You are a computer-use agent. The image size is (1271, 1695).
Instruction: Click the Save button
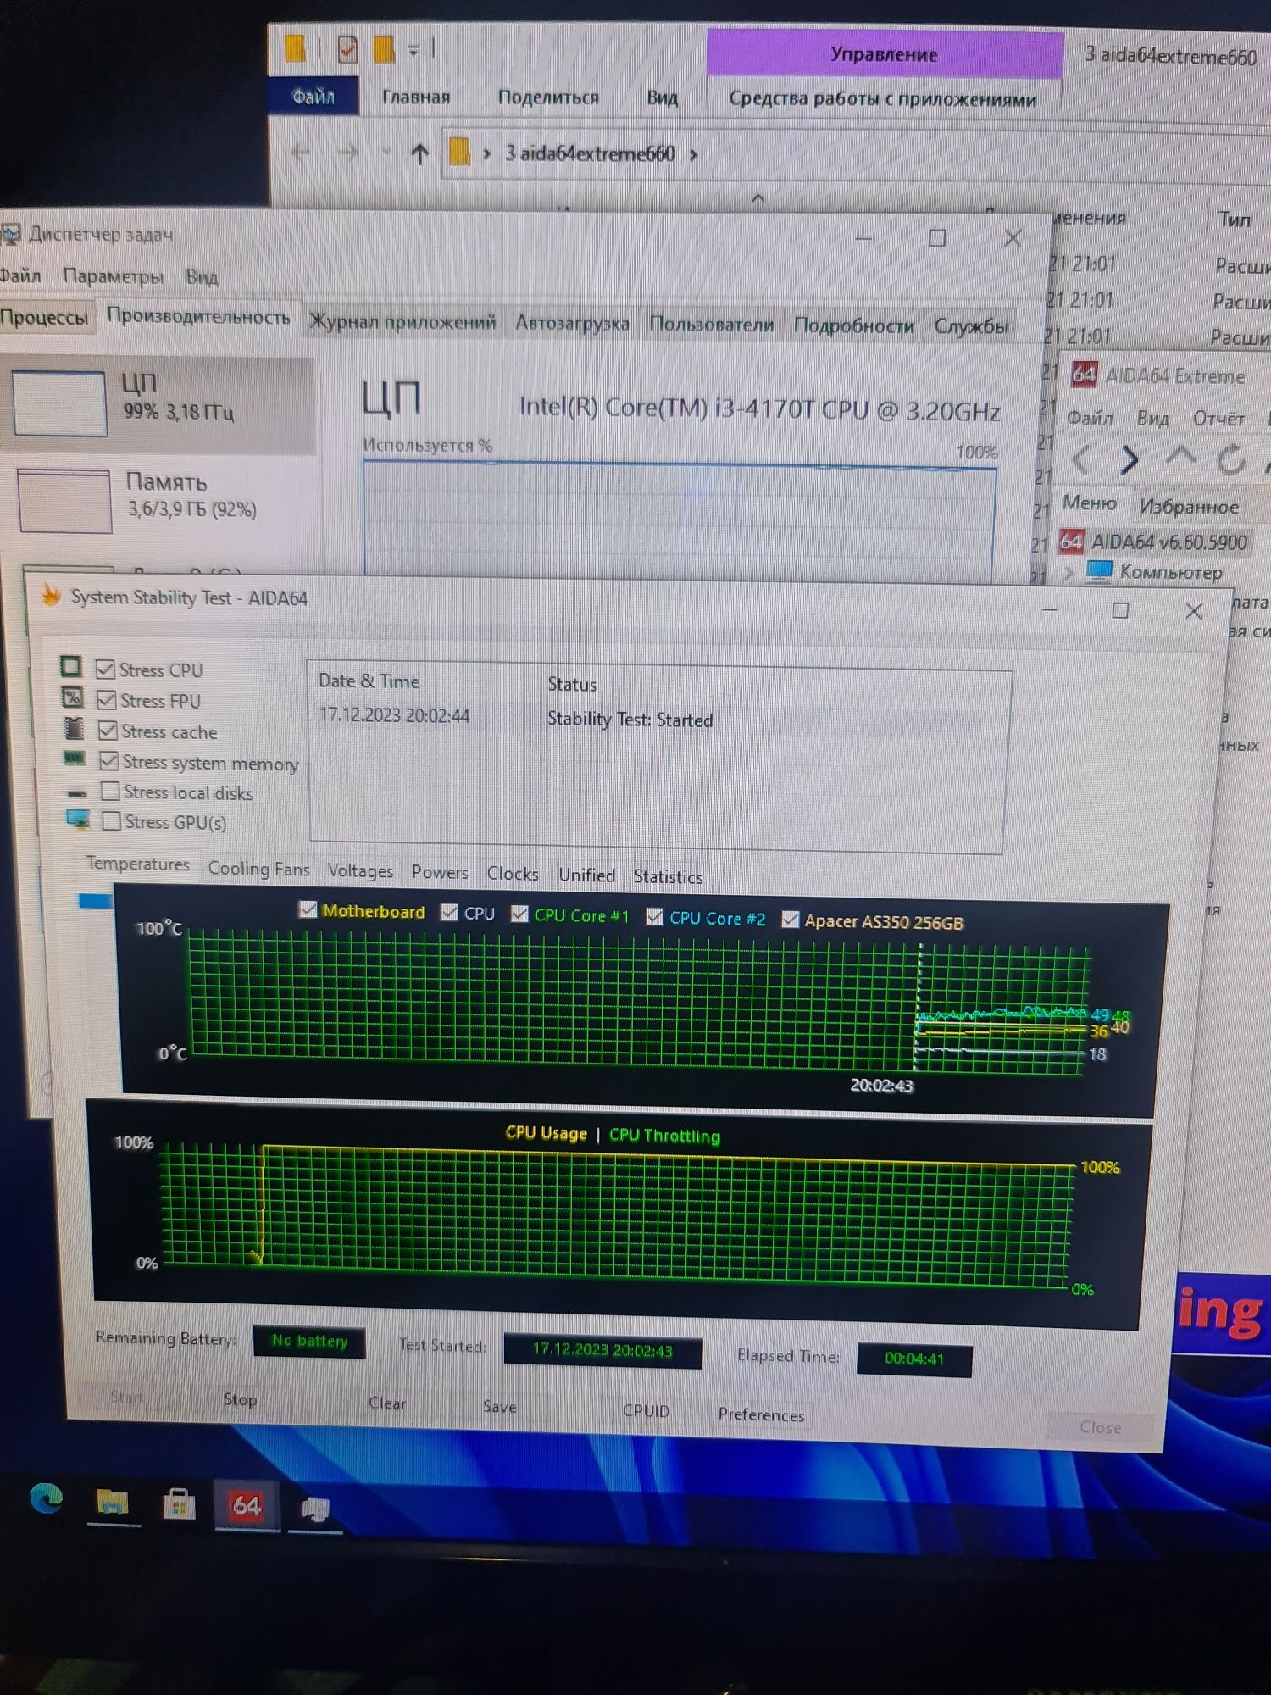[500, 1407]
